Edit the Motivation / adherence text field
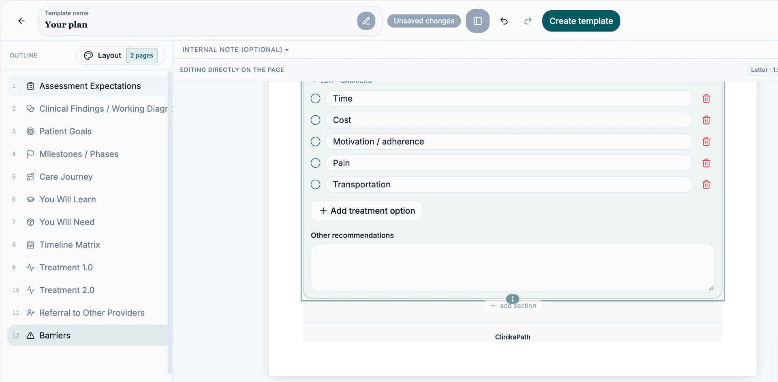The height and width of the screenshot is (382, 778). [x=509, y=142]
